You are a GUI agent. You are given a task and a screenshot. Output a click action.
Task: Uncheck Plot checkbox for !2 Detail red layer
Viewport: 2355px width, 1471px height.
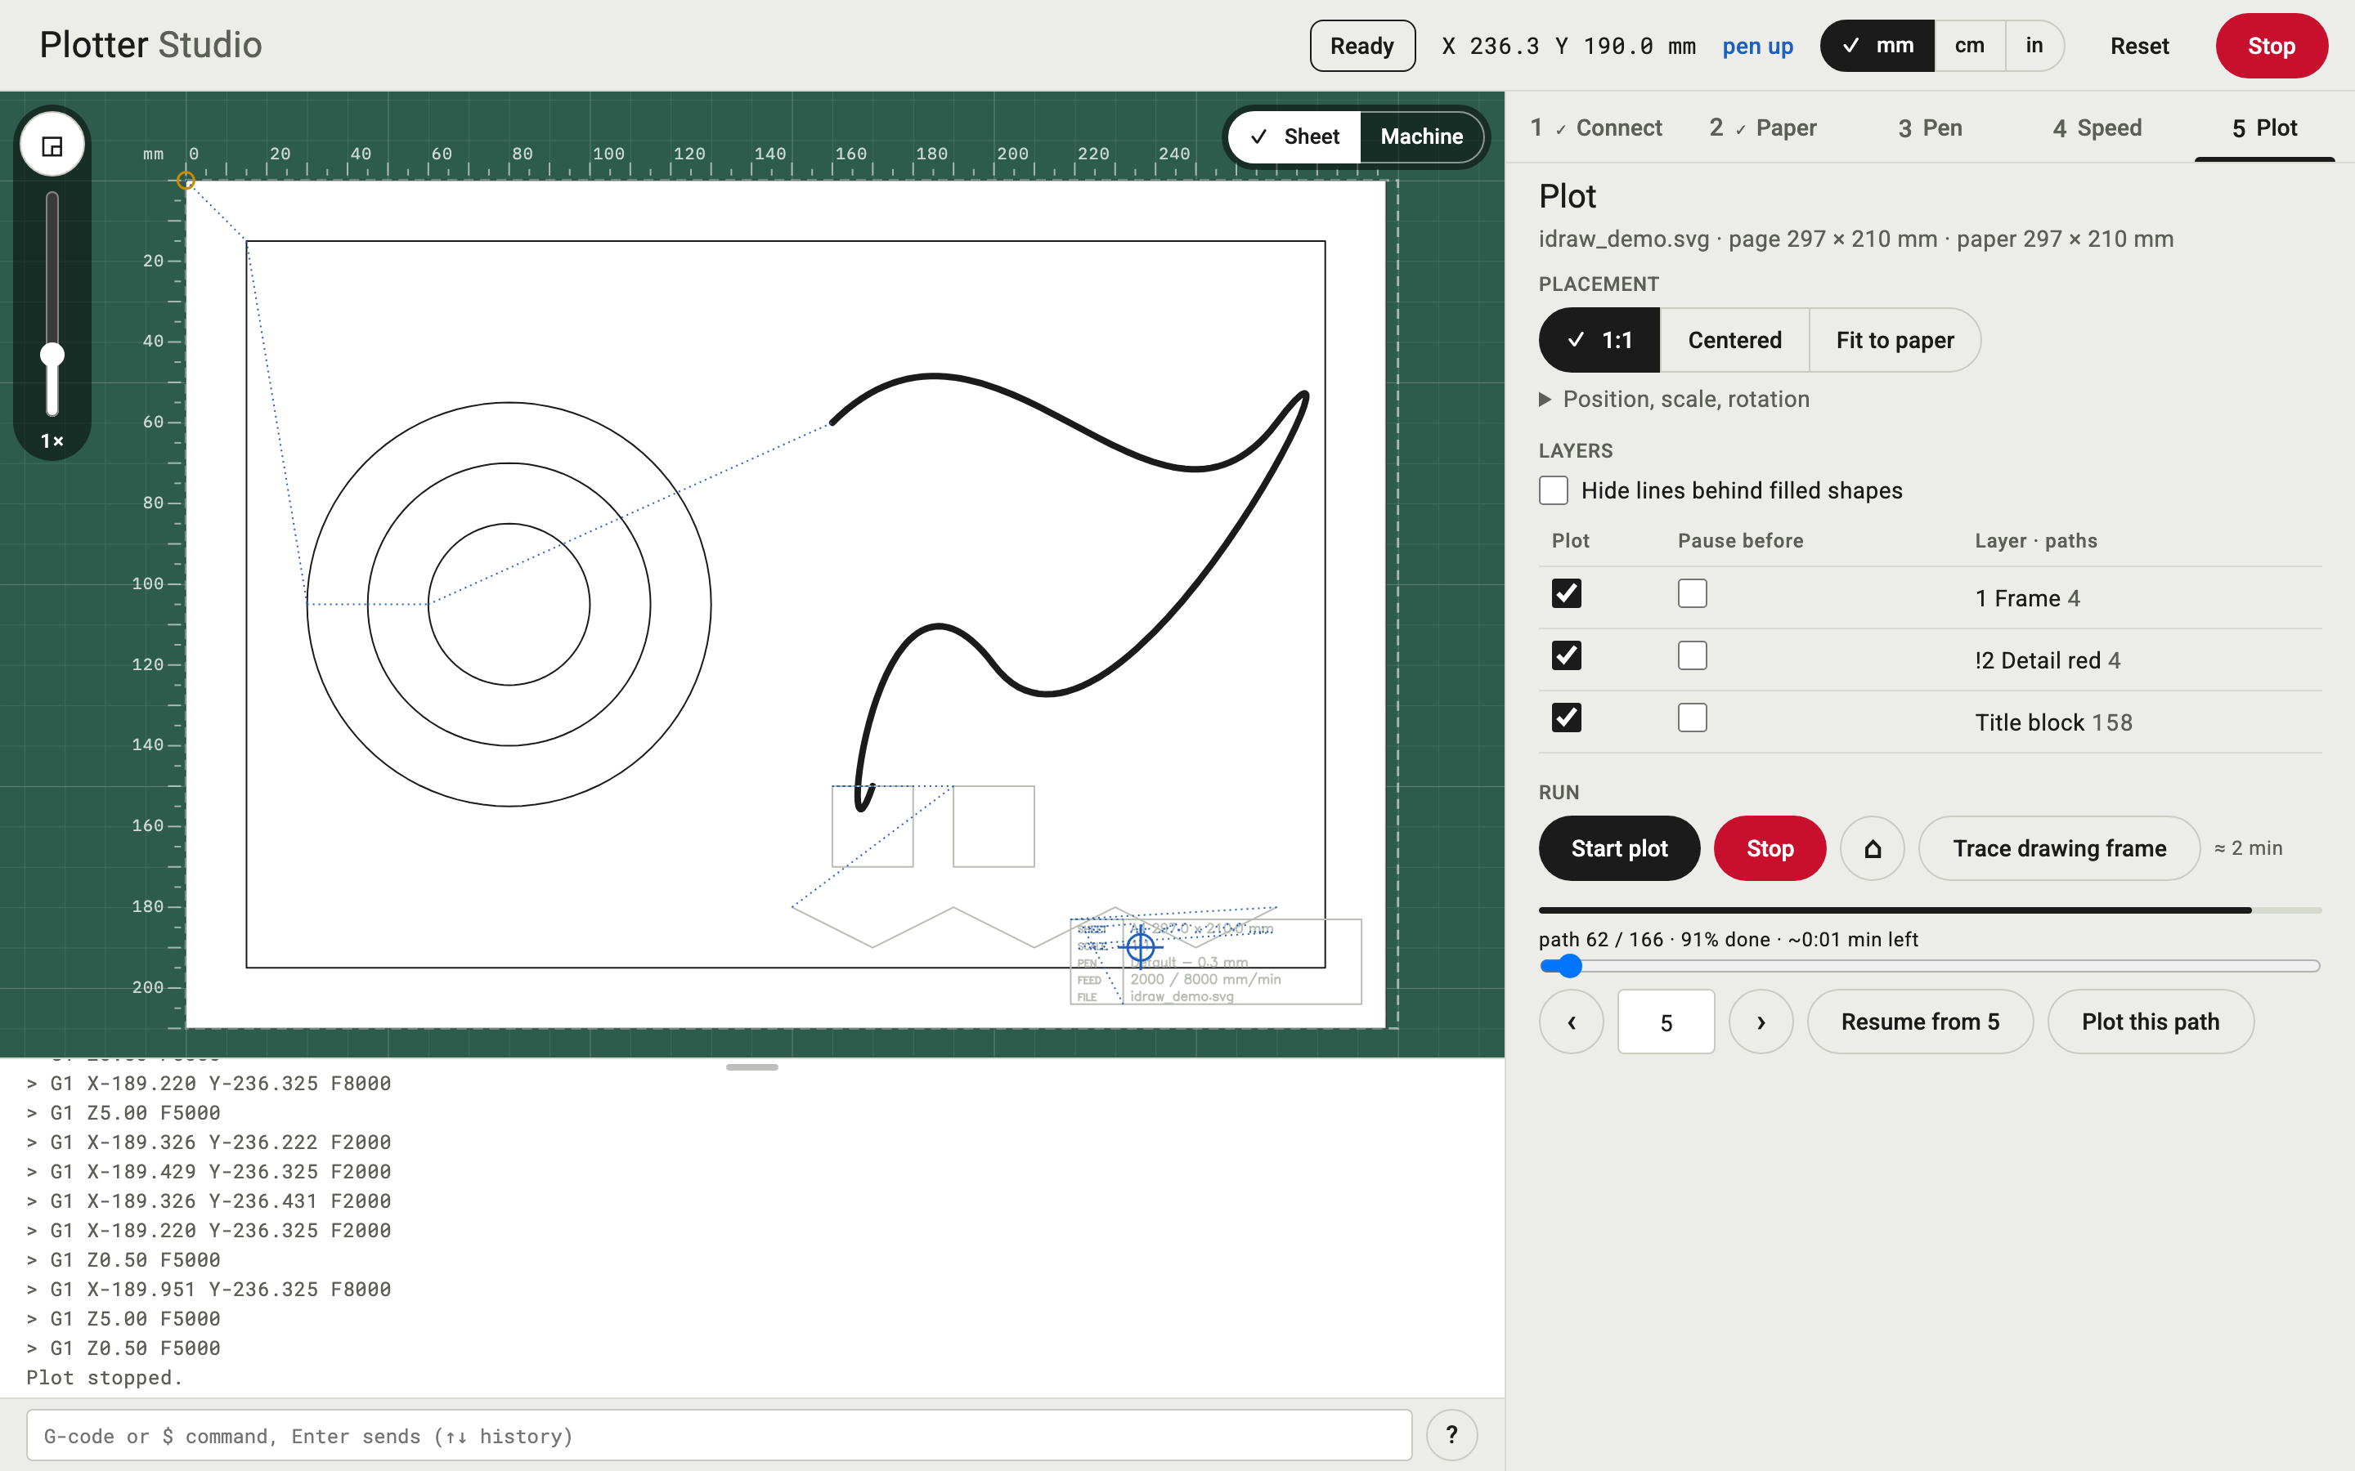pyautogui.click(x=1566, y=655)
